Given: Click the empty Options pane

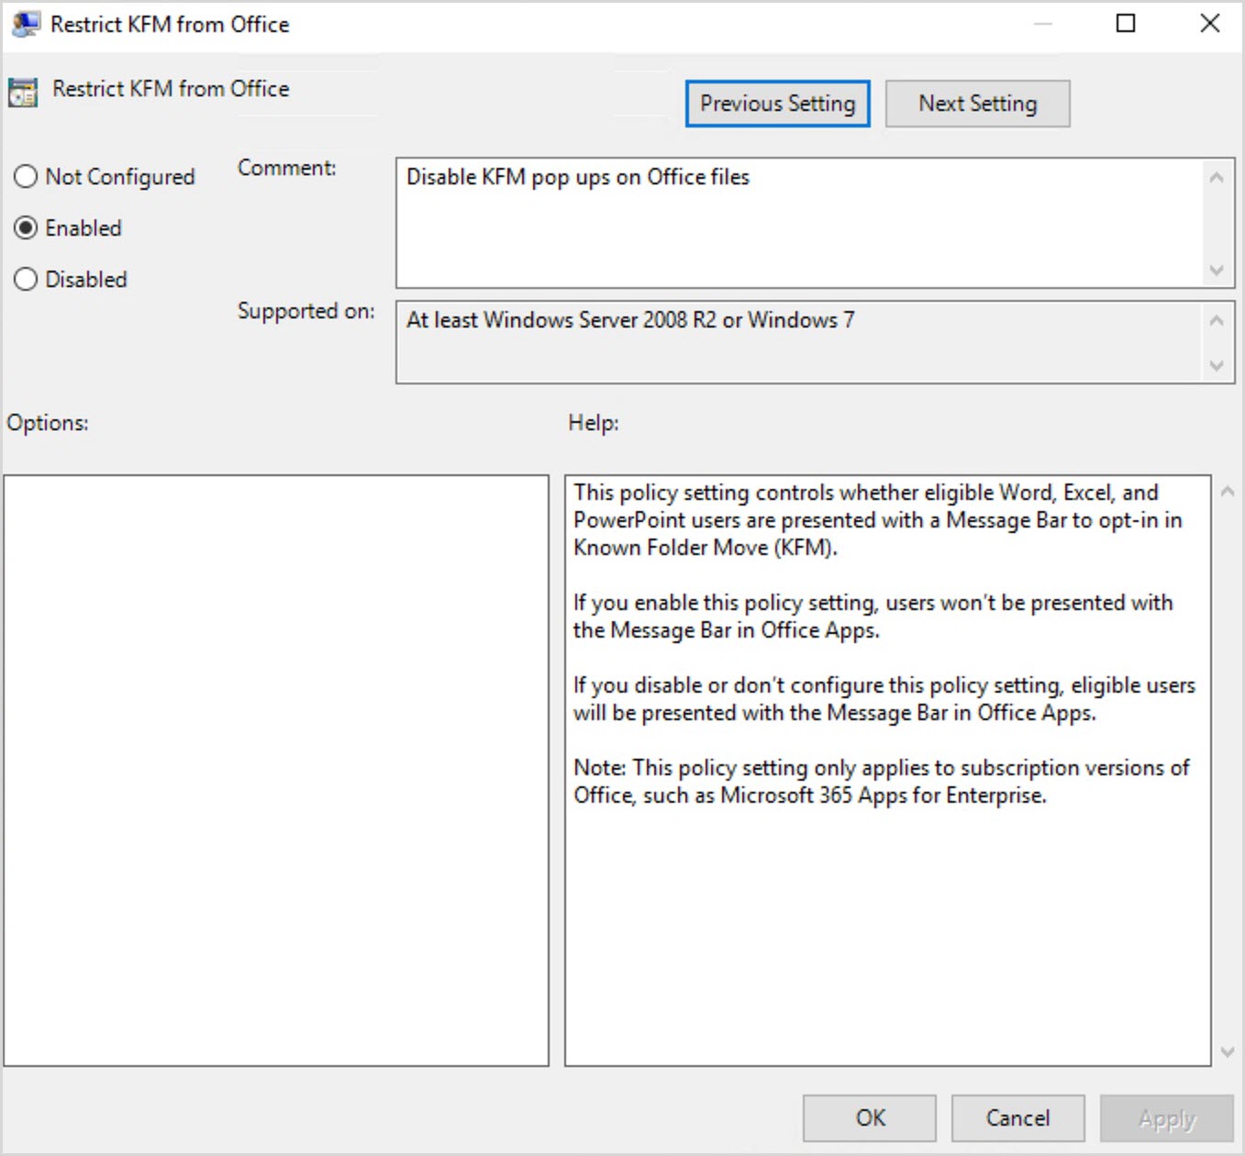Looking at the screenshot, I should pyautogui.click(x=276, y=771).
